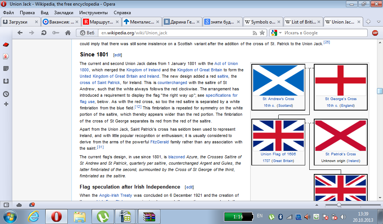Open the Правка menu
Image resolution: width=383 pixels, height=224 pixels.
[x=27, y=13]
